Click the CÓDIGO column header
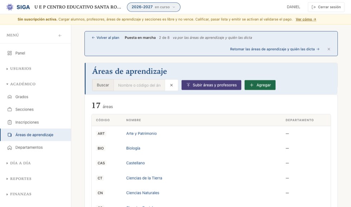 [103, 120]
